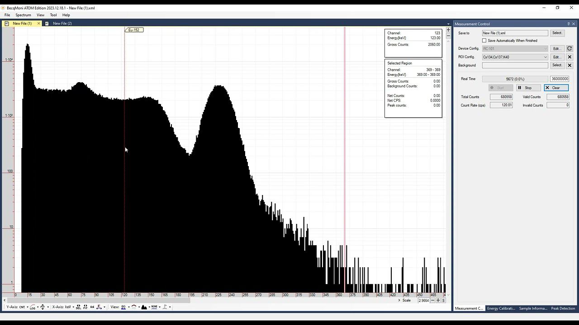
Task: Click the pink region marker line
Action: (345, 160)
